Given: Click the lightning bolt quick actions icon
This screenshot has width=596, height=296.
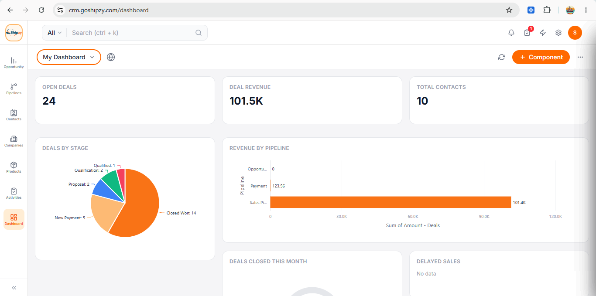Looking at the screenshot, I should (543, 33).
